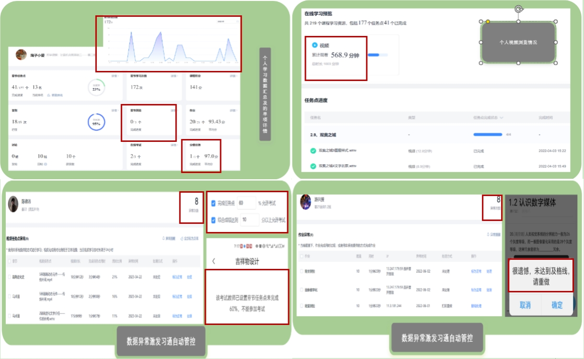This screenshot has height=359, width=584.
Task: Expand 详情 on the 章节任务点 card
Action: [x=114, y=76]
